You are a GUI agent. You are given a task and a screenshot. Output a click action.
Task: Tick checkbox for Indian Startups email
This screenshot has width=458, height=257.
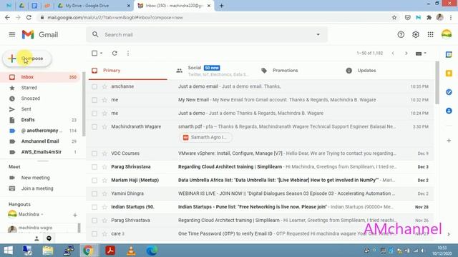[94, 207]
